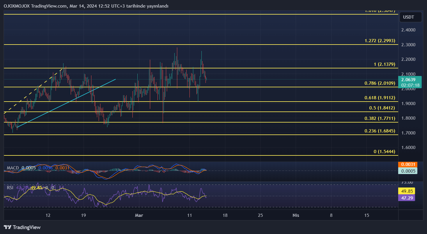
Task: Select the 1 (2.1379) Fibonacci label
Action: point(385,64)
